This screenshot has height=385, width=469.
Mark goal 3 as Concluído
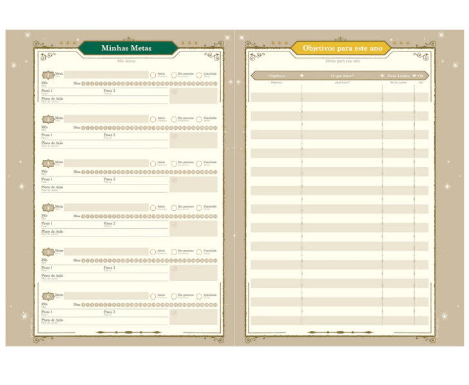click(199, 163)
